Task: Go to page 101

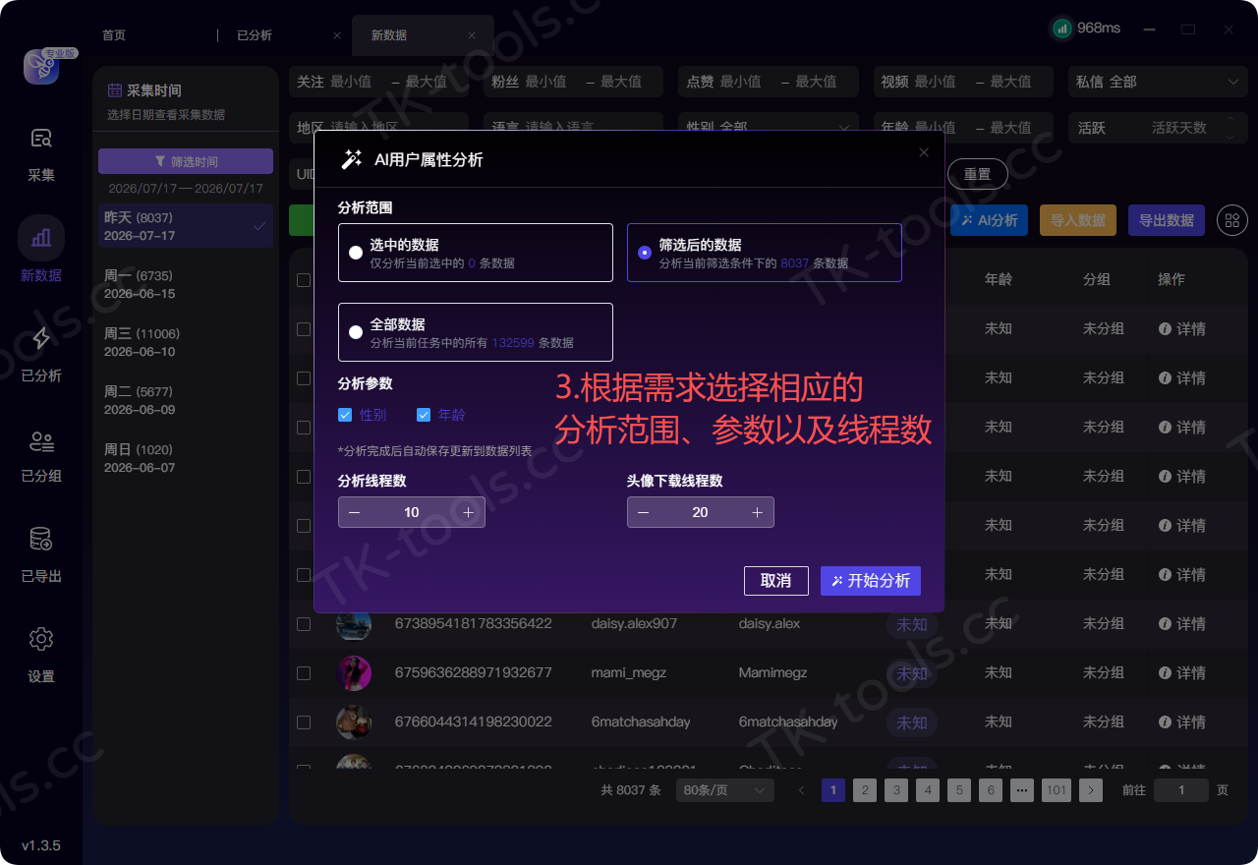Action: pos(1057,790)
